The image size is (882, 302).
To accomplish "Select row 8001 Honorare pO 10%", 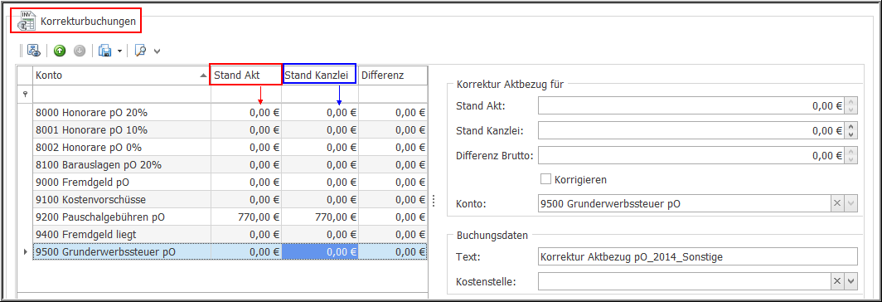I will coord(230,129).
